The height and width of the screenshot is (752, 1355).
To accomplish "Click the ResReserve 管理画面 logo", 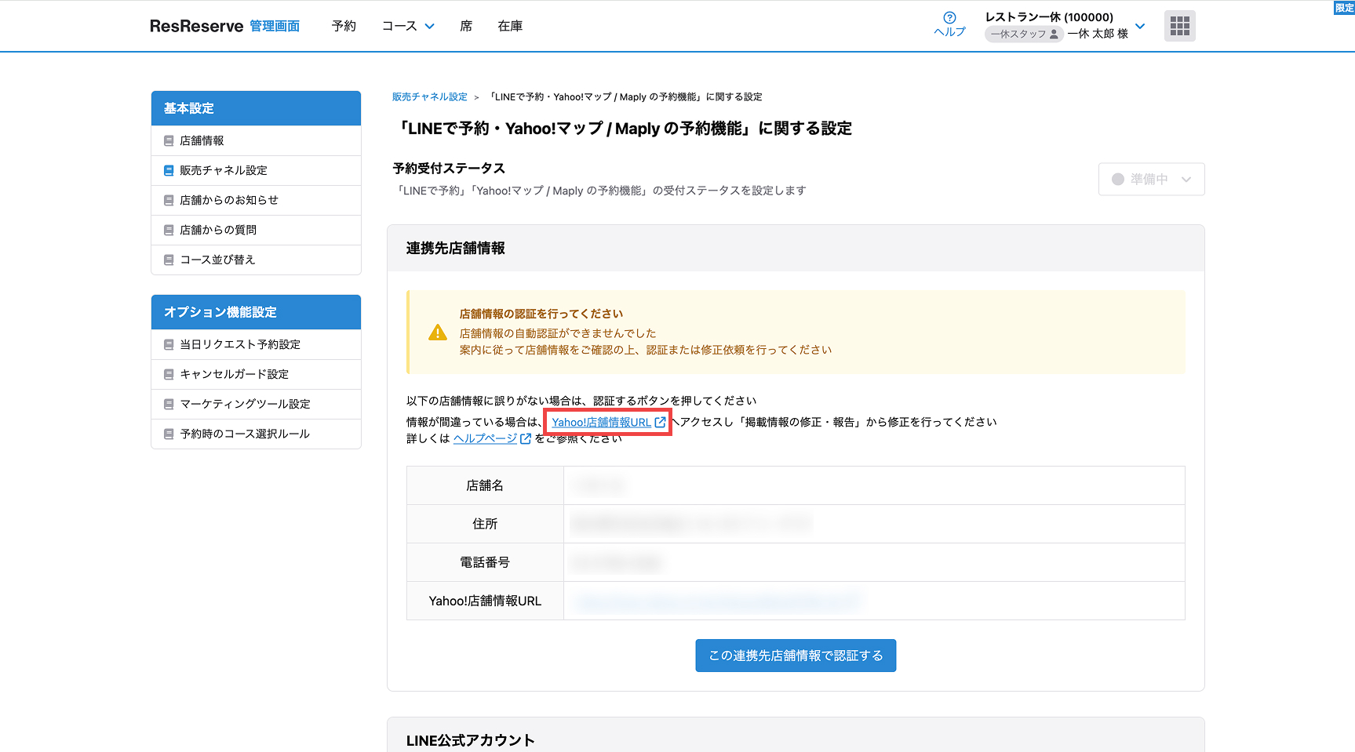I will tap(224, 26).
